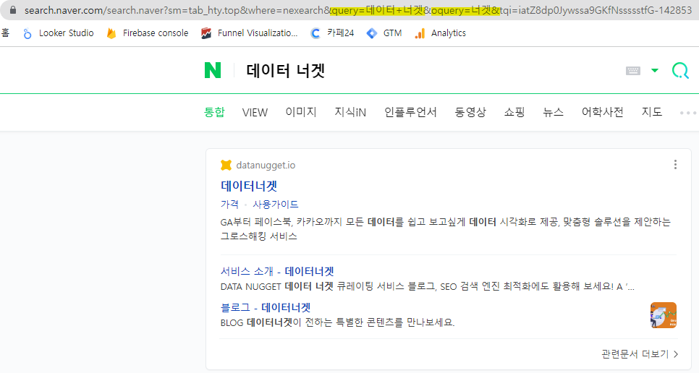699x373 pixels.
Task: Open 서비스 소개 - 데이터너겟 link
Action: point(277,271)
